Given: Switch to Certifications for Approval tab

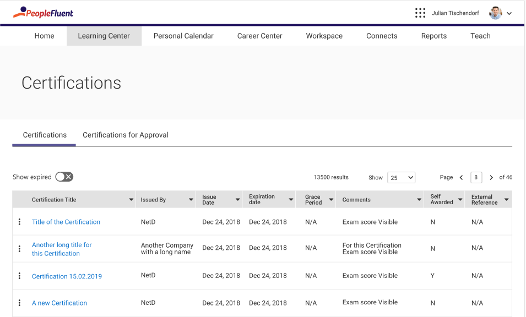Looking at the screenshot, I should (126, 135).
